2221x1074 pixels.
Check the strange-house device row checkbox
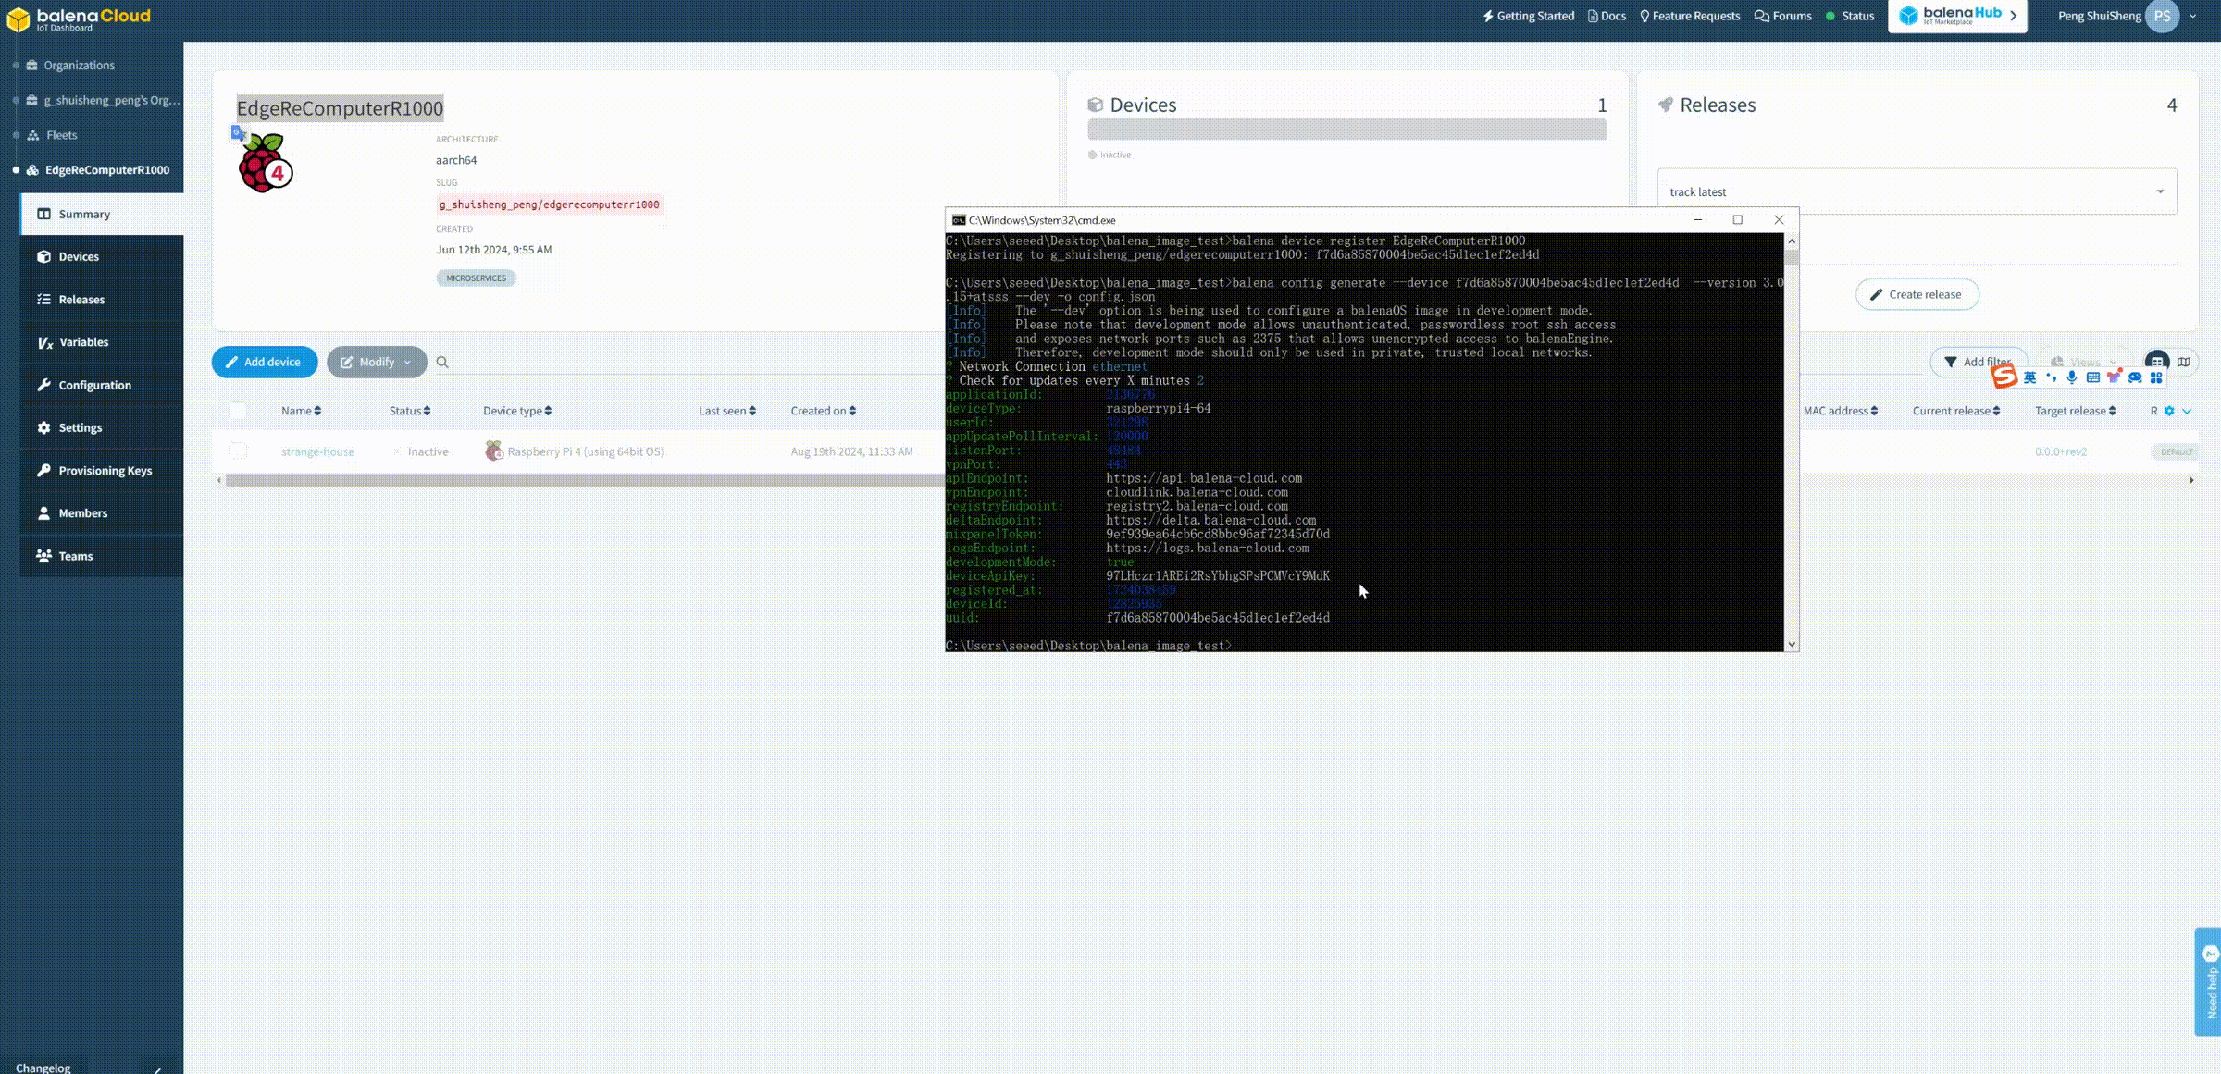pyautogui.click(x=239, y=451)
